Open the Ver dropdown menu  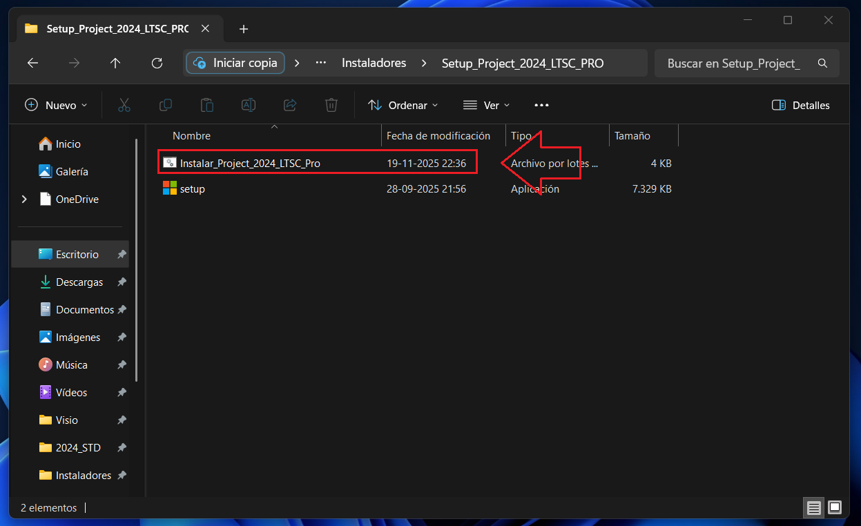coord(487,105)
